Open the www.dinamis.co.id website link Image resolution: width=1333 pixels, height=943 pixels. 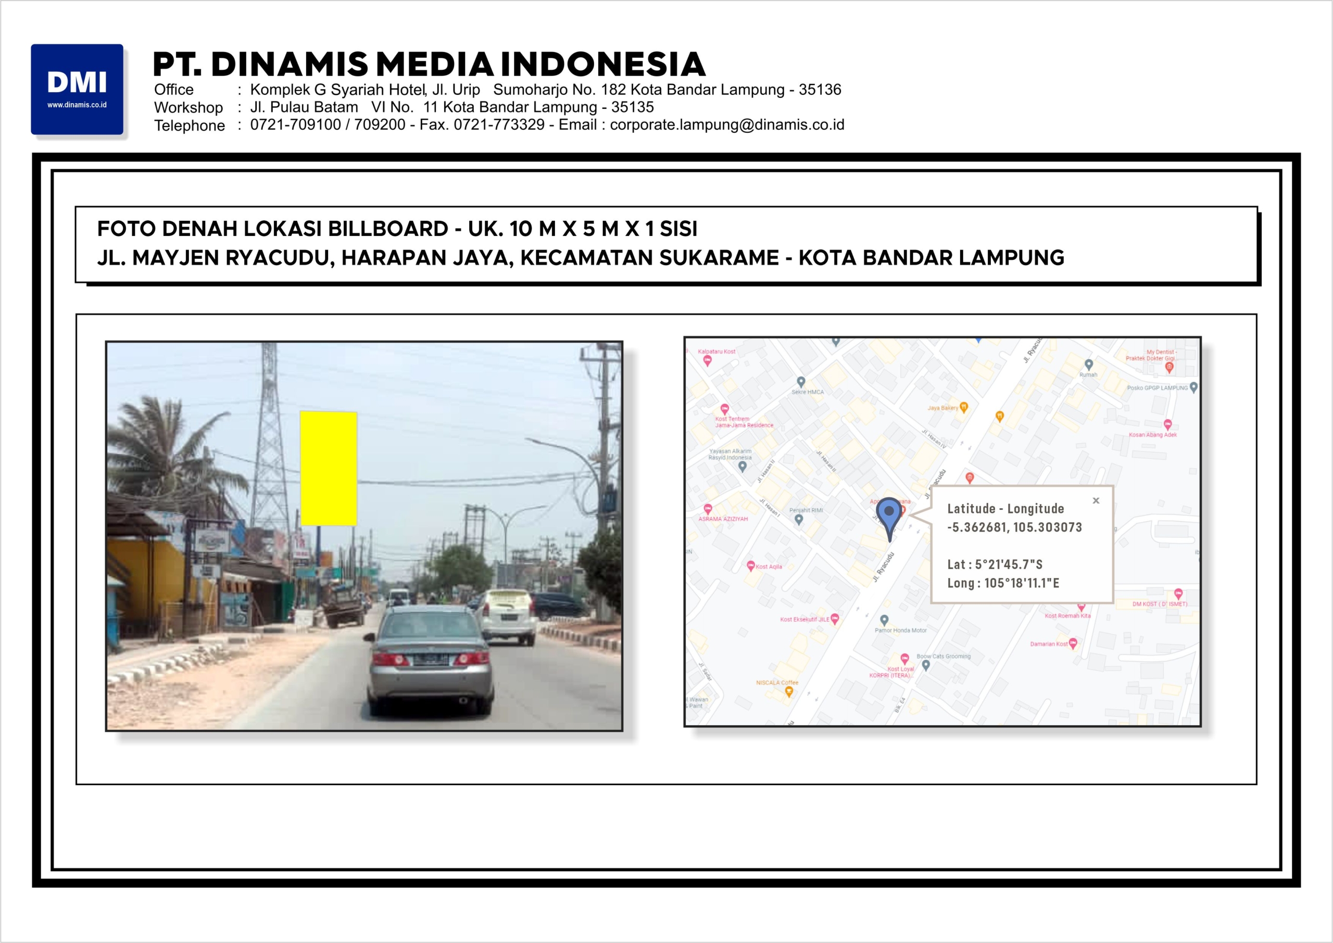click(77, 105)
